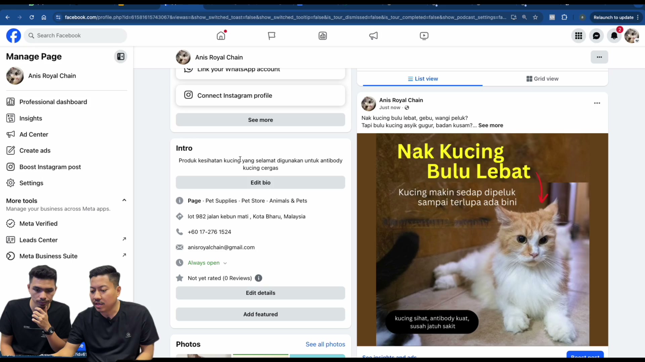Open account profile menu avatar
The image size is (645, 362).
click(x=632, y=36)
